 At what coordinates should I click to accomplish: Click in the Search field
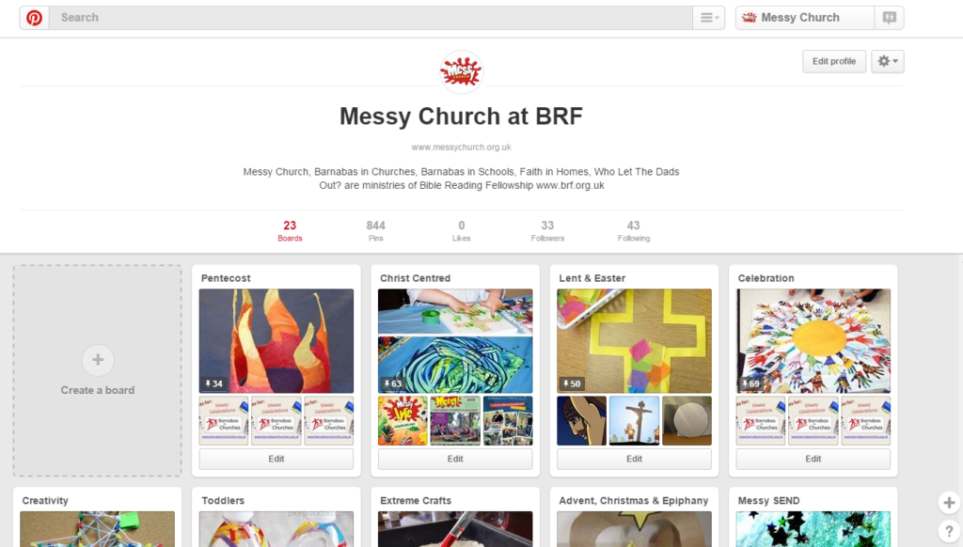[371, 18]
